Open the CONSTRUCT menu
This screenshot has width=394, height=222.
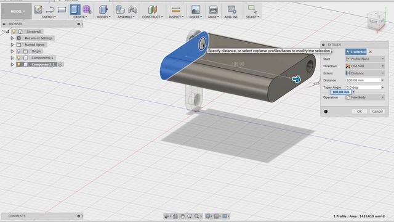(x=152, y=17)
